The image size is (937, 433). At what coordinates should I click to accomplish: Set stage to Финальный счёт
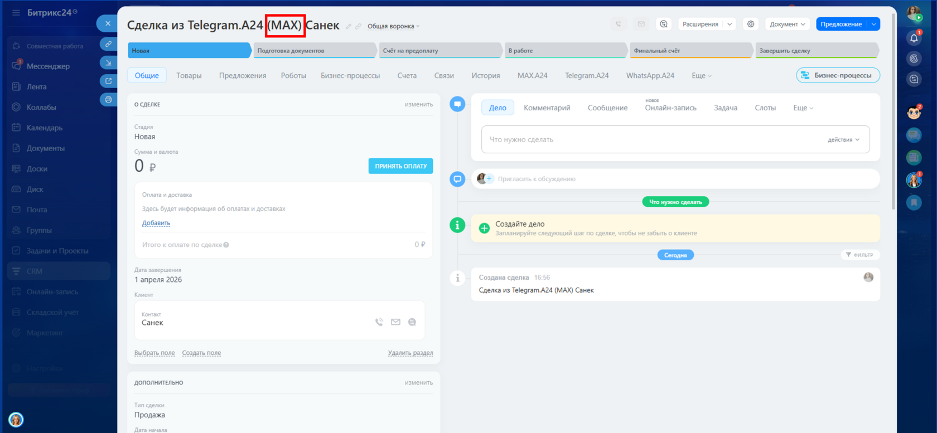click(x=692, y=51)
